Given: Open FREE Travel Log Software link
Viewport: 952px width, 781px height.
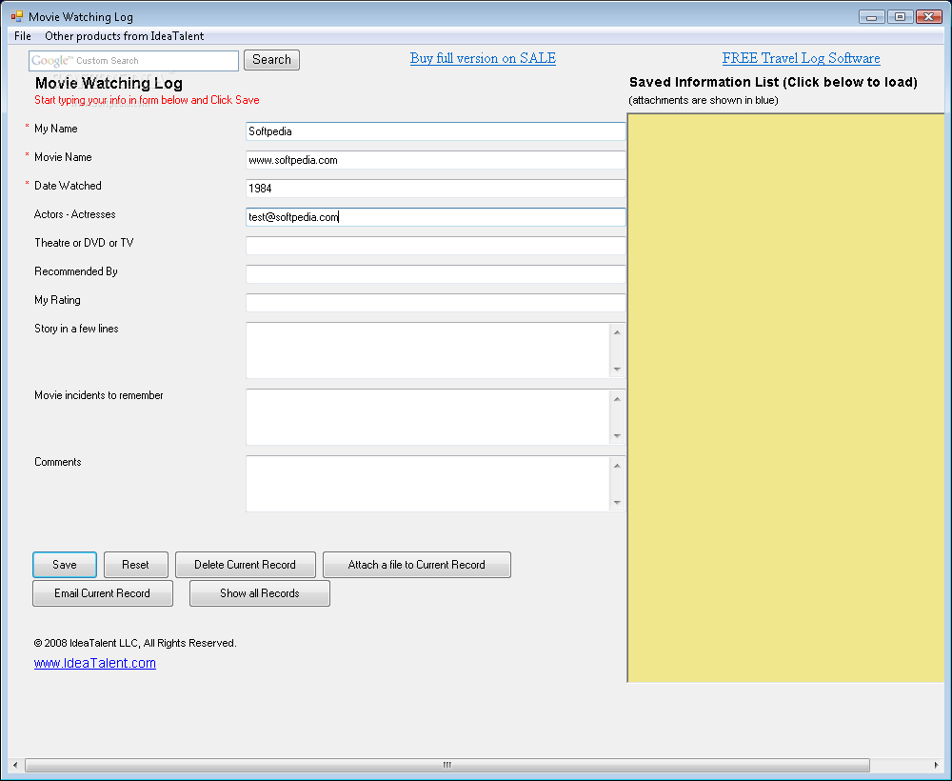Looking at the screenshot, I should (801, 58).
